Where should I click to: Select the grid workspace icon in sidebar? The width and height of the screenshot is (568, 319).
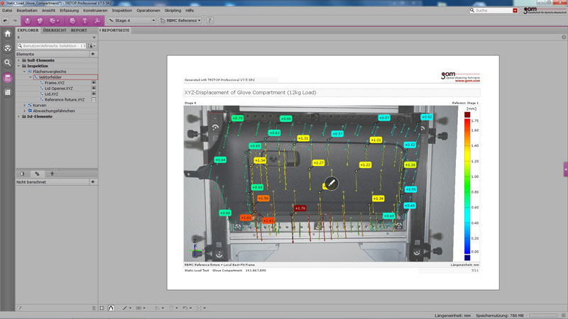tap(8, 92)
